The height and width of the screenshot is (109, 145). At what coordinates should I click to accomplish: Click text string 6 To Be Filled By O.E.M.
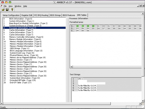(x=87, y=90)
